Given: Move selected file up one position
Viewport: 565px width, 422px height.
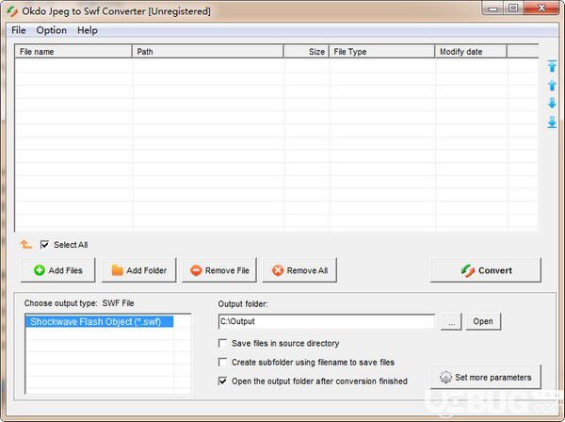Looking at the screenshot, I should pyautogui.click(x=552, y=85).
